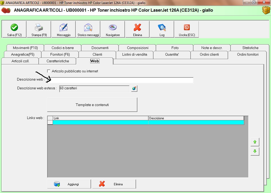Launch the Navigatore compass tool

pyautogui.click(x=113, y=29)
